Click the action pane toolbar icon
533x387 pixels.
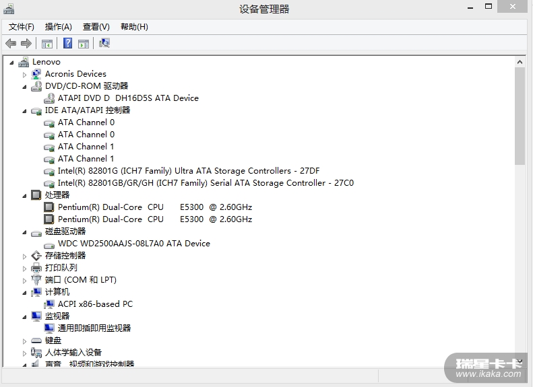(84, 44)
